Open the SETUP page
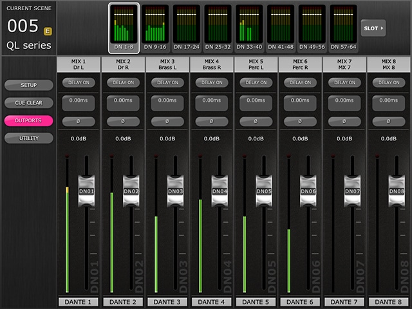412x309 pixels. (x=28, y=85)
